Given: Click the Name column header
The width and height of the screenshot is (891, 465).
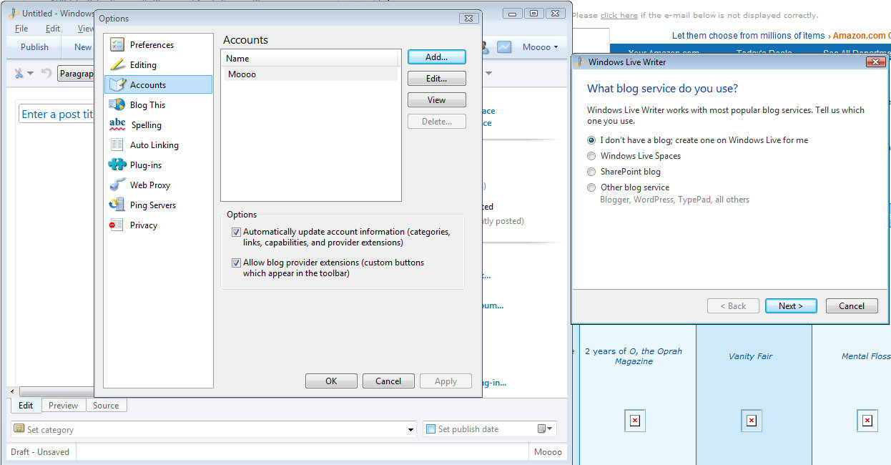Looking at the screenshot, I should pos(310,59).
